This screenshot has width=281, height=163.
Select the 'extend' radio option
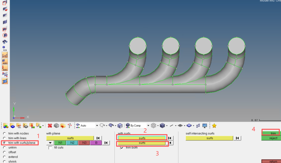[4, 157]
